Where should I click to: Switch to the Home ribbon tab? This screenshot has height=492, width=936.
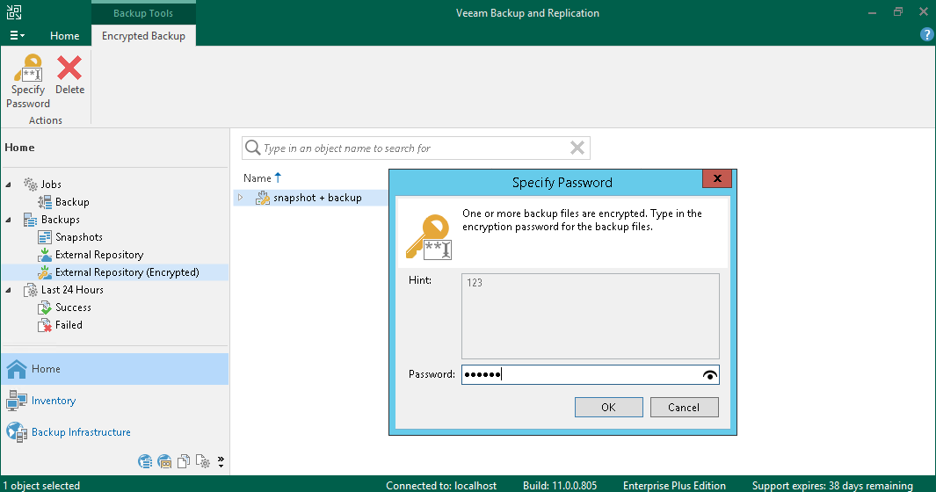click(64, 36)
